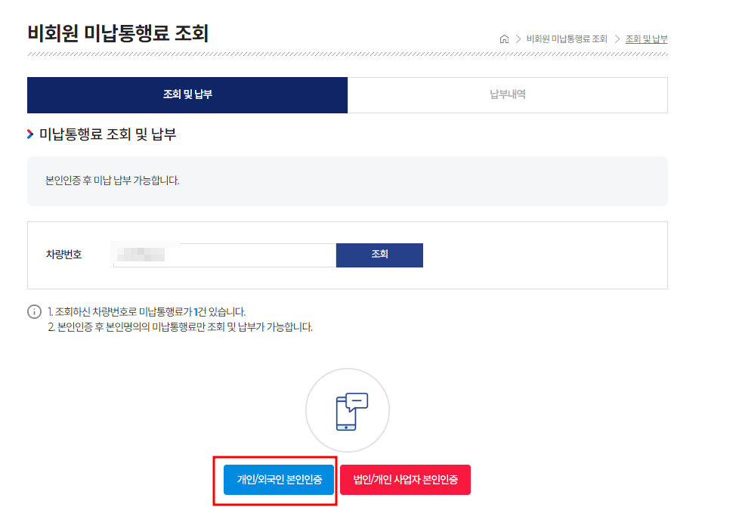Select the 조회 및 납부 tab
This screenshot has height=510, width=736.
(187, 94)
